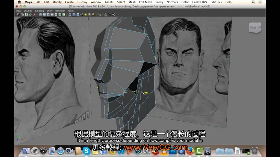This screenshot has width=280, height=157.
Task: Open the panel Show menu
Action: [x=49, y=11]
